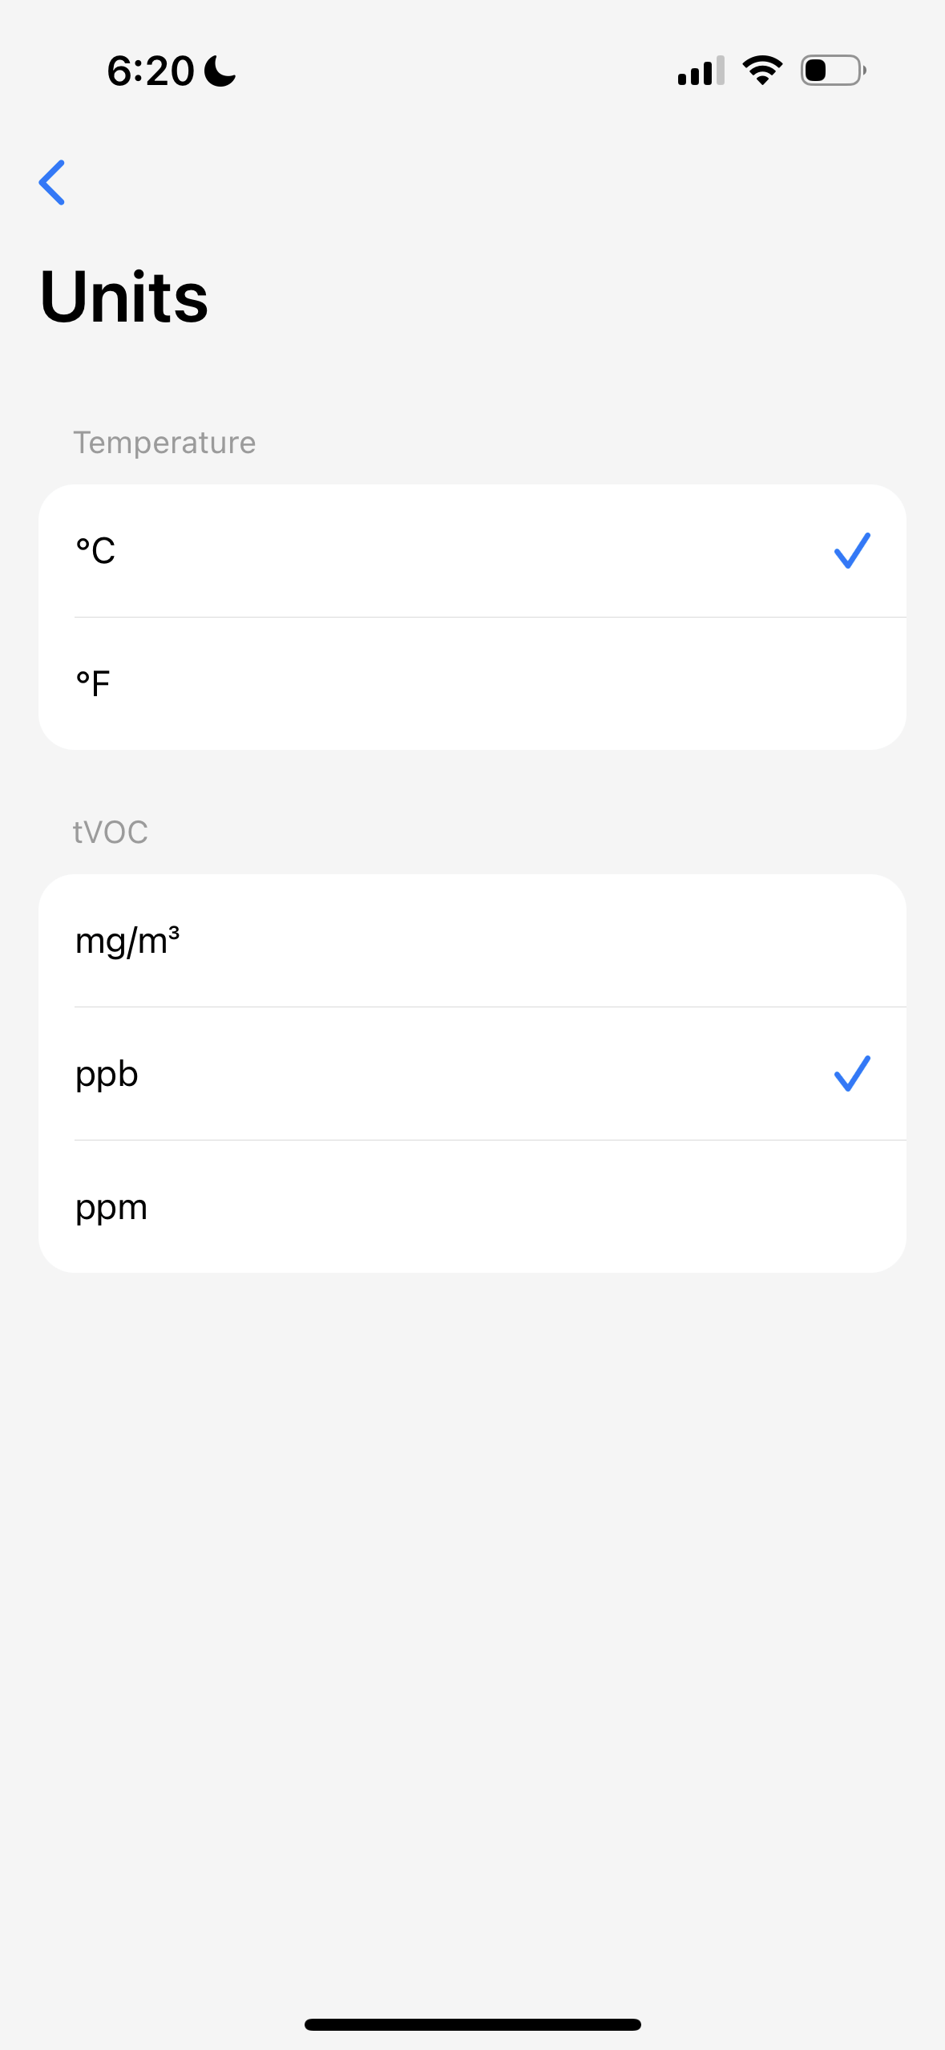Tap the Temperature section header
This screenshot has height=2050, width=945.
164,443
